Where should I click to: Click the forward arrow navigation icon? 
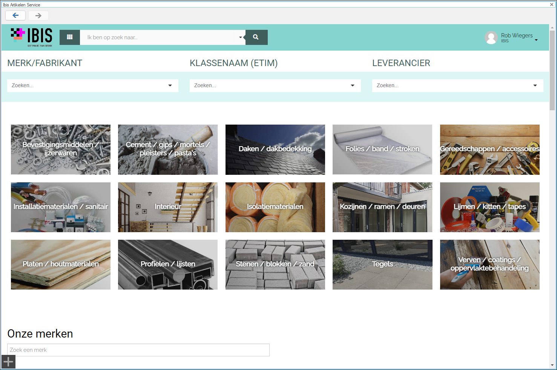coord(38,15)
